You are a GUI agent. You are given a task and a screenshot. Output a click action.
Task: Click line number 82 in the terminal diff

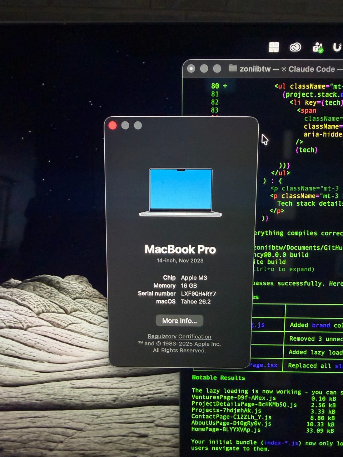[215, 102]
